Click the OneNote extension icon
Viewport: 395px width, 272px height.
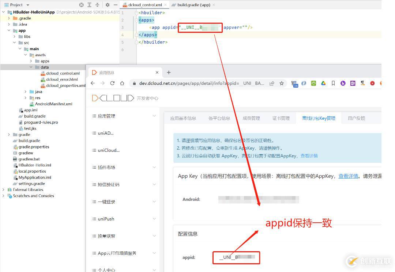tap(353, 83)
